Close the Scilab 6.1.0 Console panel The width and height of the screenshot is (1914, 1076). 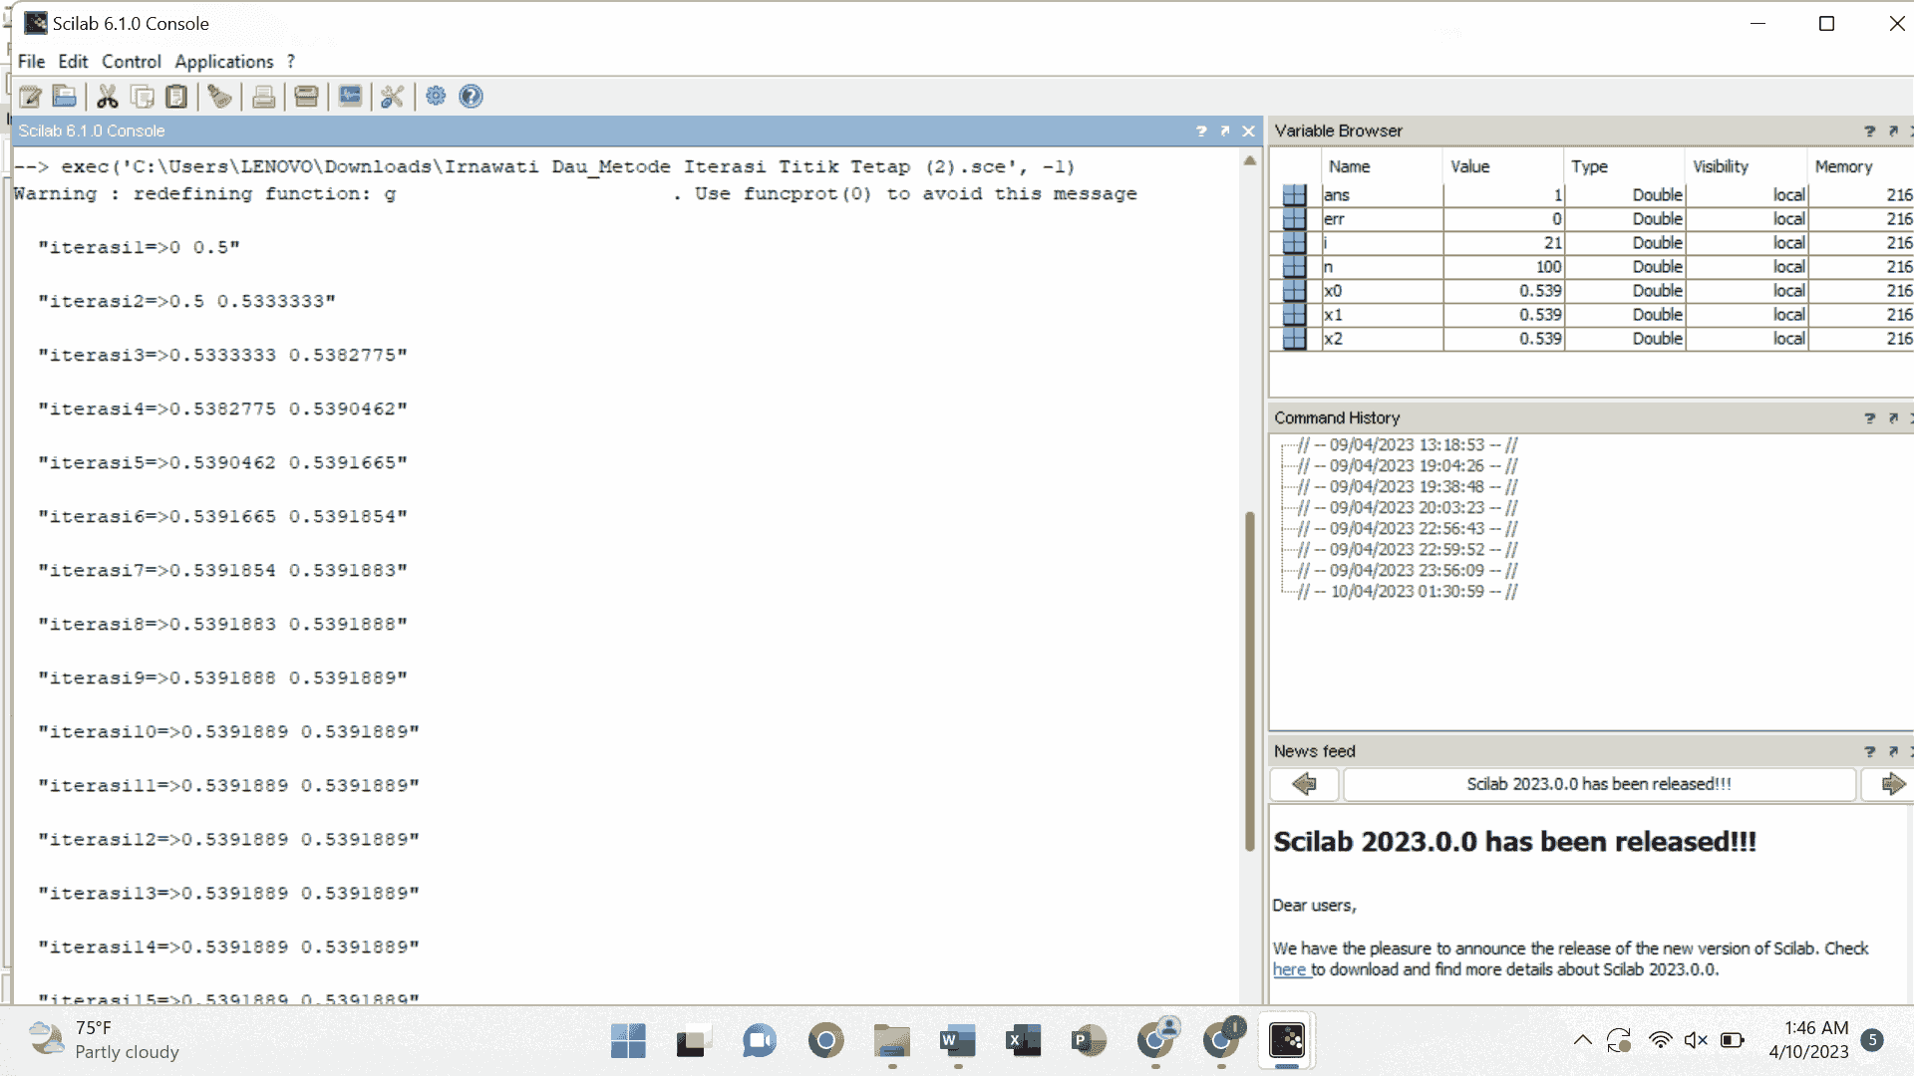pyautogui.click(x=1248, y=131)
